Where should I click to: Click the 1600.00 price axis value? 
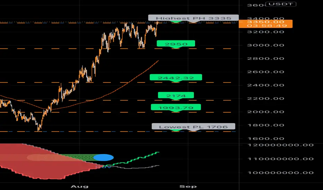coord(265,139)
